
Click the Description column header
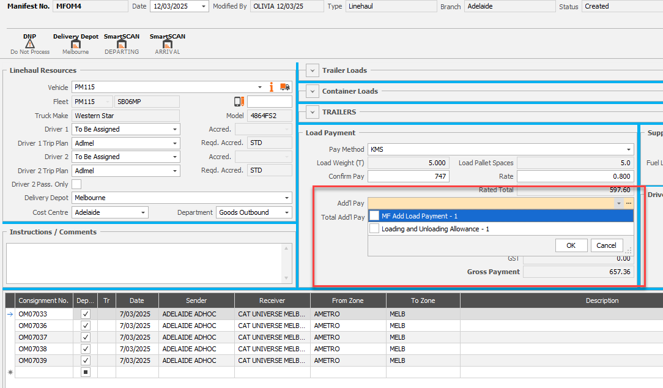point(561,300)
